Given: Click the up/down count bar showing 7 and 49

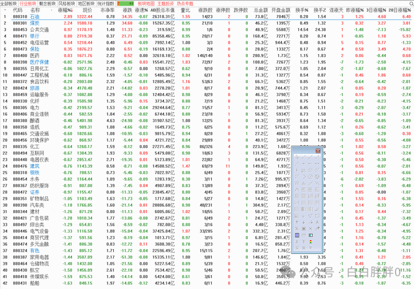Looking at the screenshot, I should click(x=125, y=3).
